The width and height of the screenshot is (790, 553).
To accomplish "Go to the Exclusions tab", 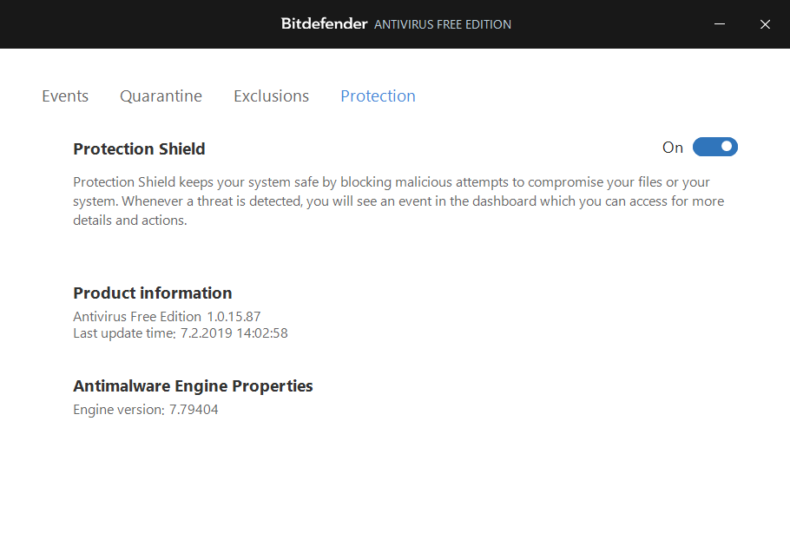I will coord(271,96).
